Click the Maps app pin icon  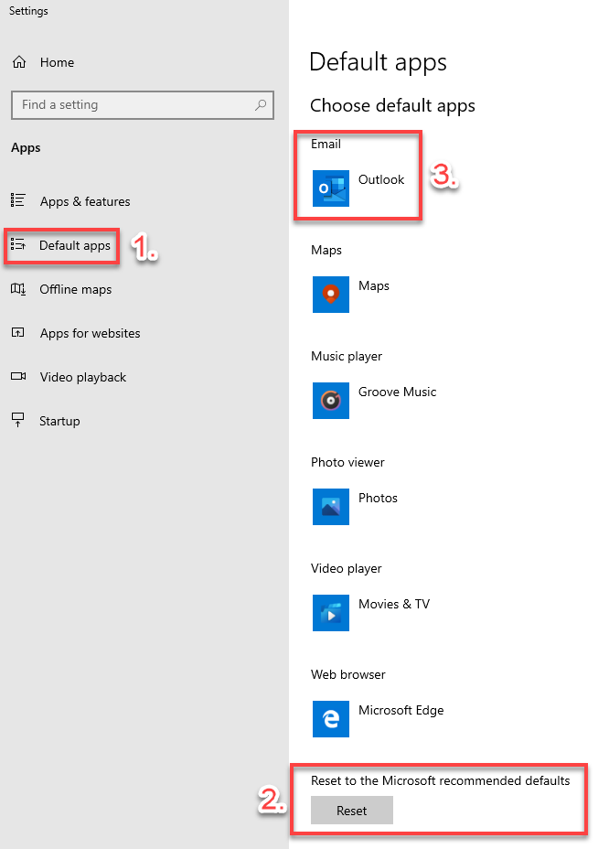331,295
